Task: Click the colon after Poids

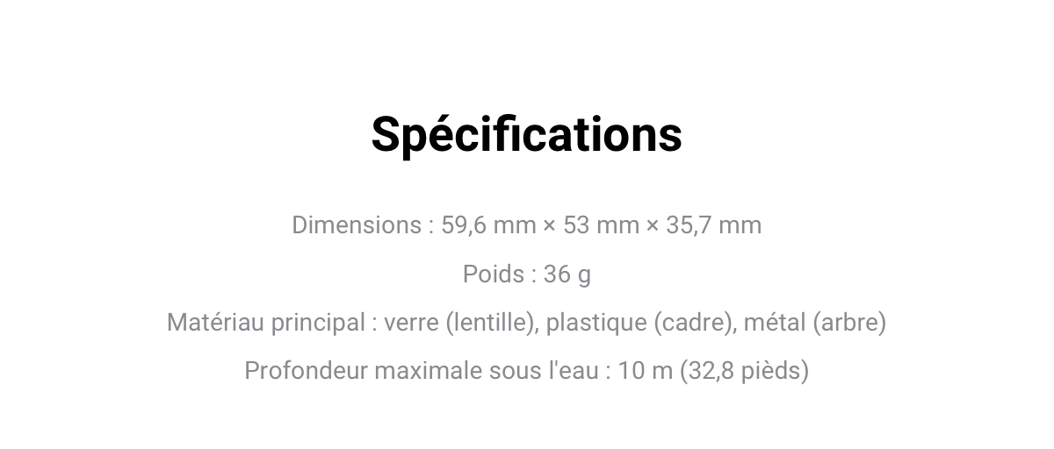Action: tap(534, 276)
